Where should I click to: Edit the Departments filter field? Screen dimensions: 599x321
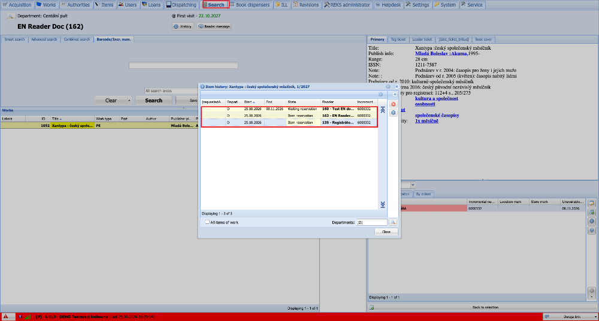coord(371,222)
